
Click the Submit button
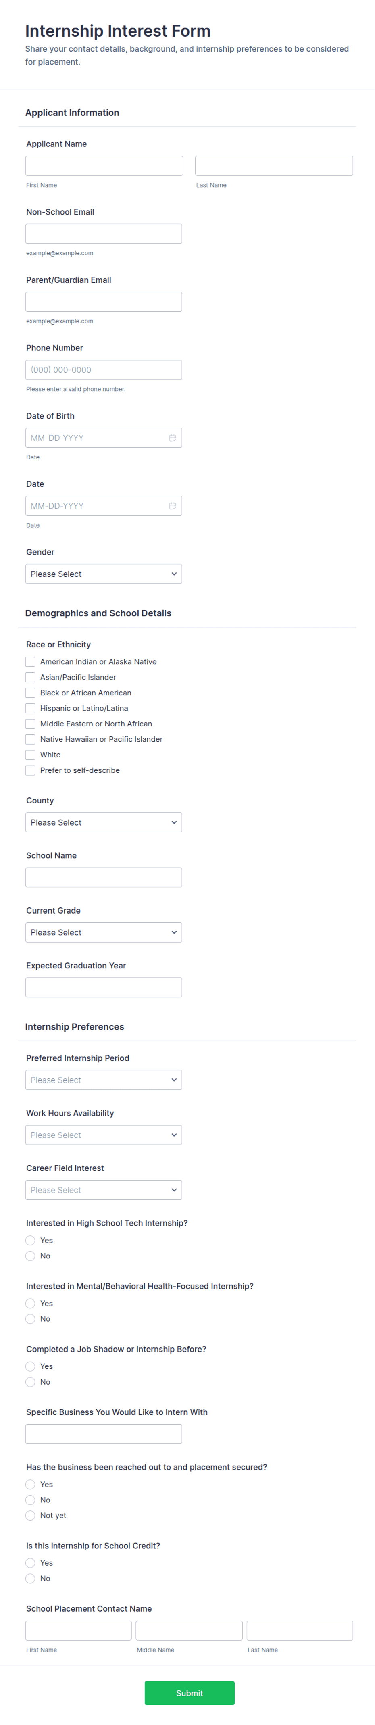tap(190, 1693)
